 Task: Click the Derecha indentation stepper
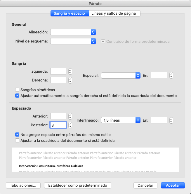tap(70, 80)
